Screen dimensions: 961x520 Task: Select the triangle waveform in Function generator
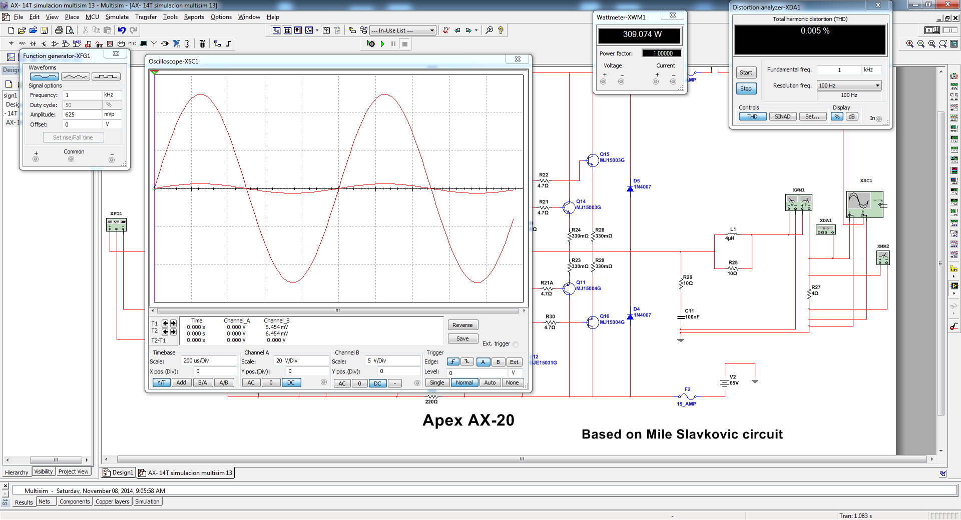(76, 76)
